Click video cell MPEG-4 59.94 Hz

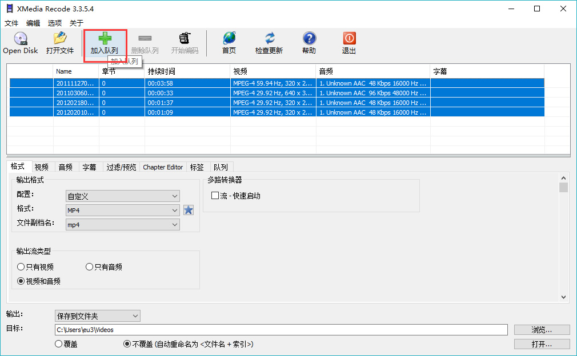(x=273, y=83)
